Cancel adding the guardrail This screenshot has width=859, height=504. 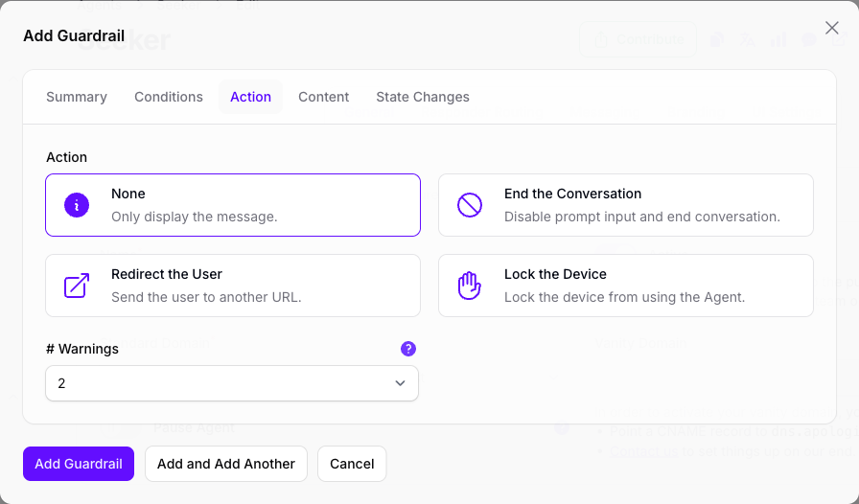352,464
